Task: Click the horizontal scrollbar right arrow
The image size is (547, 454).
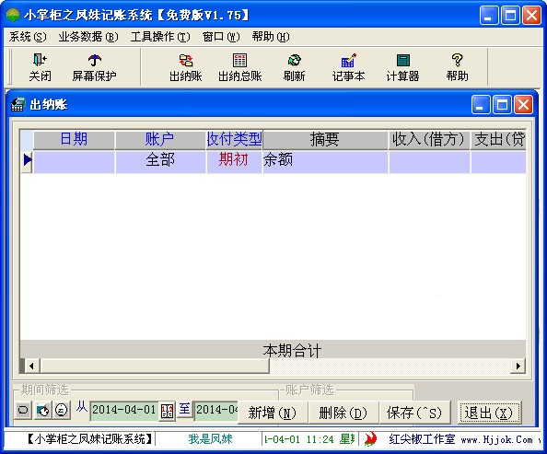Action: tap(518, 366)
